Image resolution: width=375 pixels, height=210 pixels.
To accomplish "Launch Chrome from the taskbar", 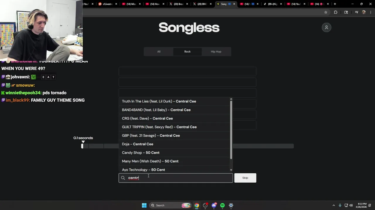I will [197, 205].
